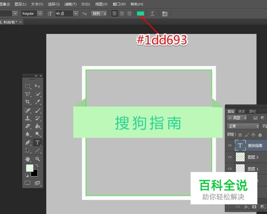The width and height of the screenshot is (267, 214).
Task: Select the Clone Stamp tool
Action: tap(27, 118)
